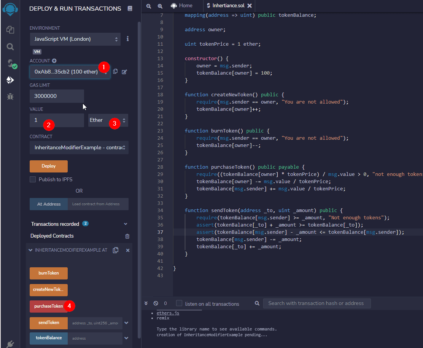Click the environment info icon

[127, 39]
